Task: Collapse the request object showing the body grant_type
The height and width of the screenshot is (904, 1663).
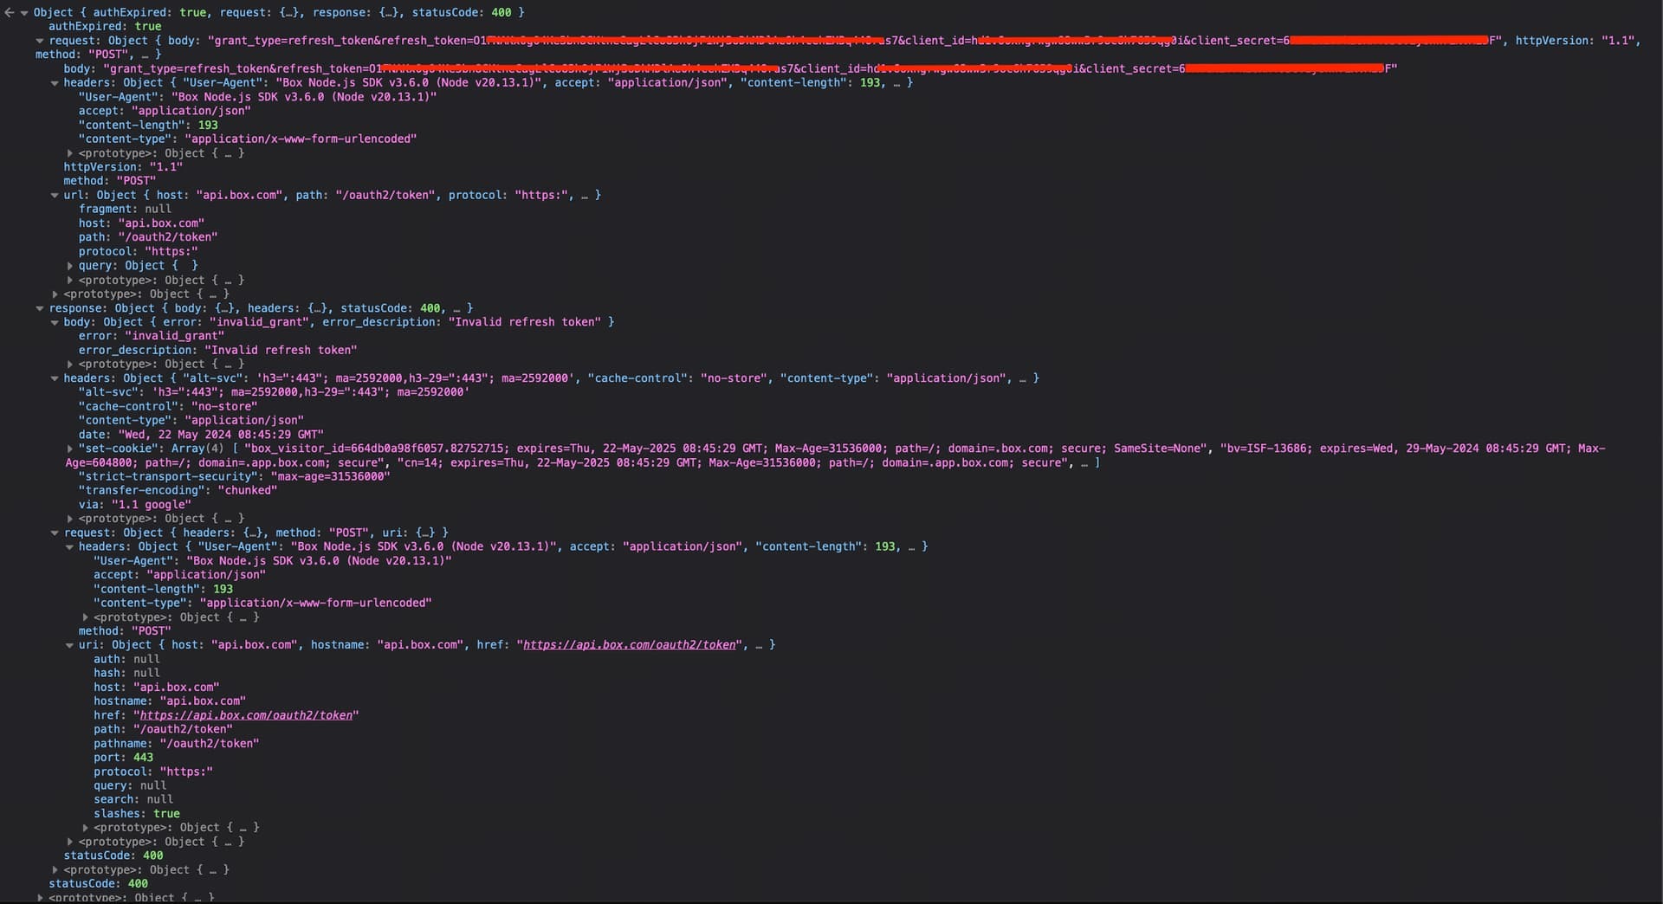Action: point(40,41)
